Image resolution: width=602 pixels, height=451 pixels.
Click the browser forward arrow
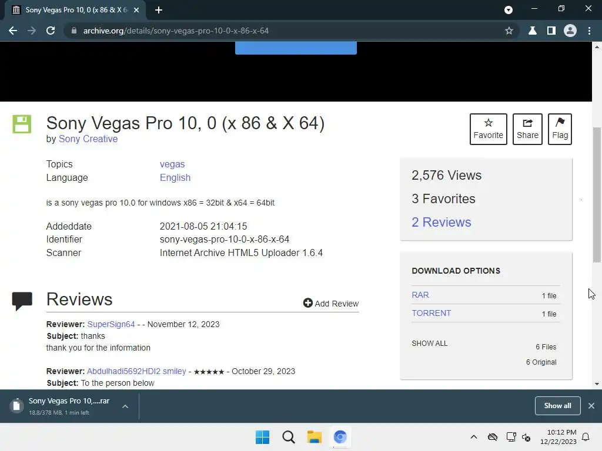click(32, 31)
